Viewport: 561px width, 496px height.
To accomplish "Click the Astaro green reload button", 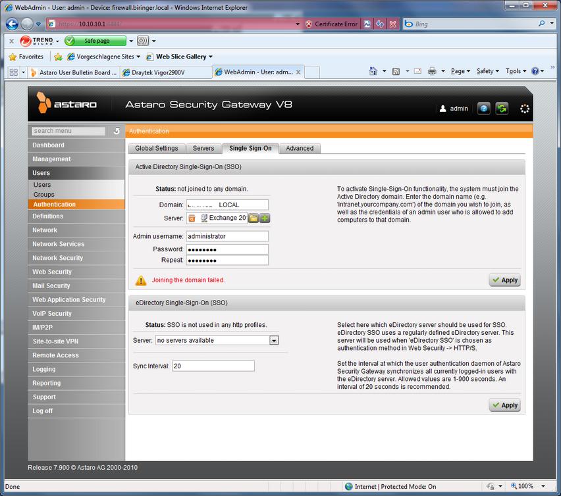I will pyautogui.click(x=502, y=109).
